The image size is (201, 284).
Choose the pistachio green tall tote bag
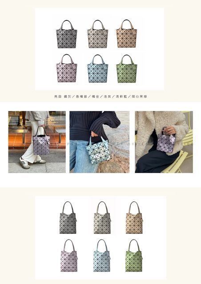[x=134, y=256]
